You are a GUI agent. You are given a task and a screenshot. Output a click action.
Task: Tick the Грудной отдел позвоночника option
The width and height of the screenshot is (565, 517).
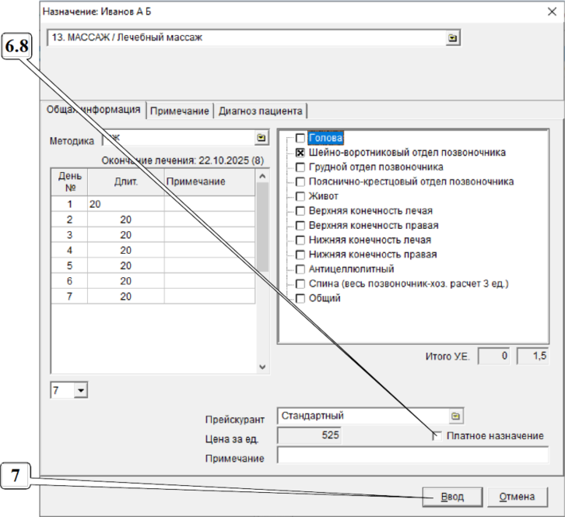pyautogui.click(x=300, y=167)
